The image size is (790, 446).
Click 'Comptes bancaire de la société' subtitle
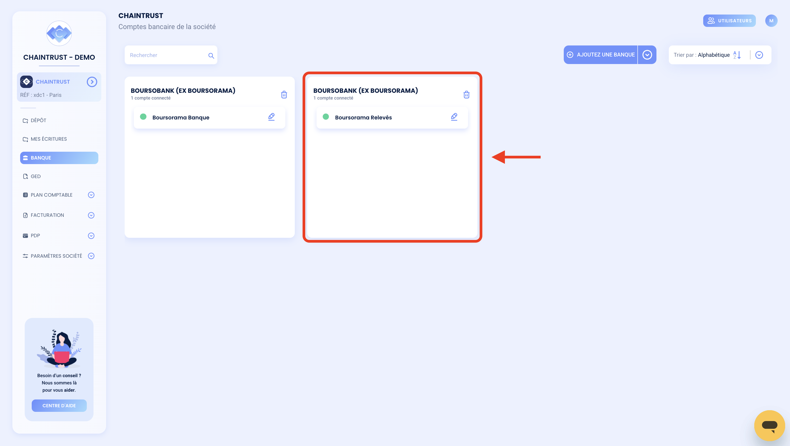(x=167, y=27)
